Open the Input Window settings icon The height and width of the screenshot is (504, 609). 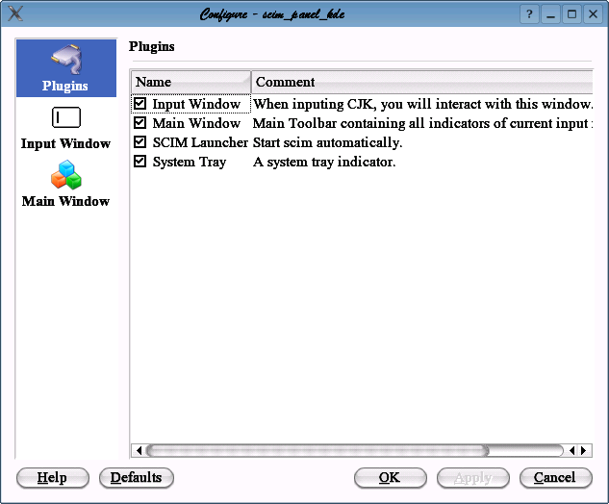(x=65, y=118)
